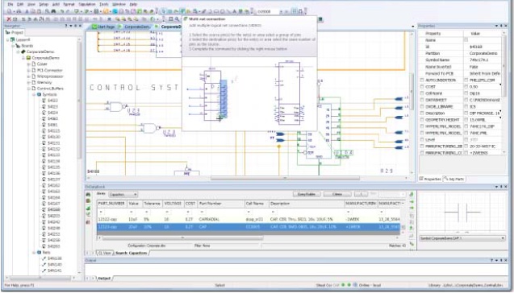
Task: Toggle the DATASHEET property checkbox
Action: click(x=422, y=100)
